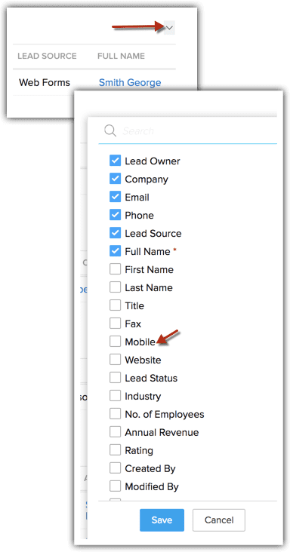Check the Rating checkbox

(115, 450)
